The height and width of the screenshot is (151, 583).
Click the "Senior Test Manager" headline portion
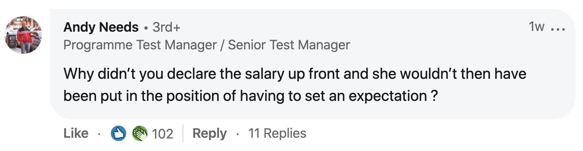pyautogui.click(x=289, y=45)
